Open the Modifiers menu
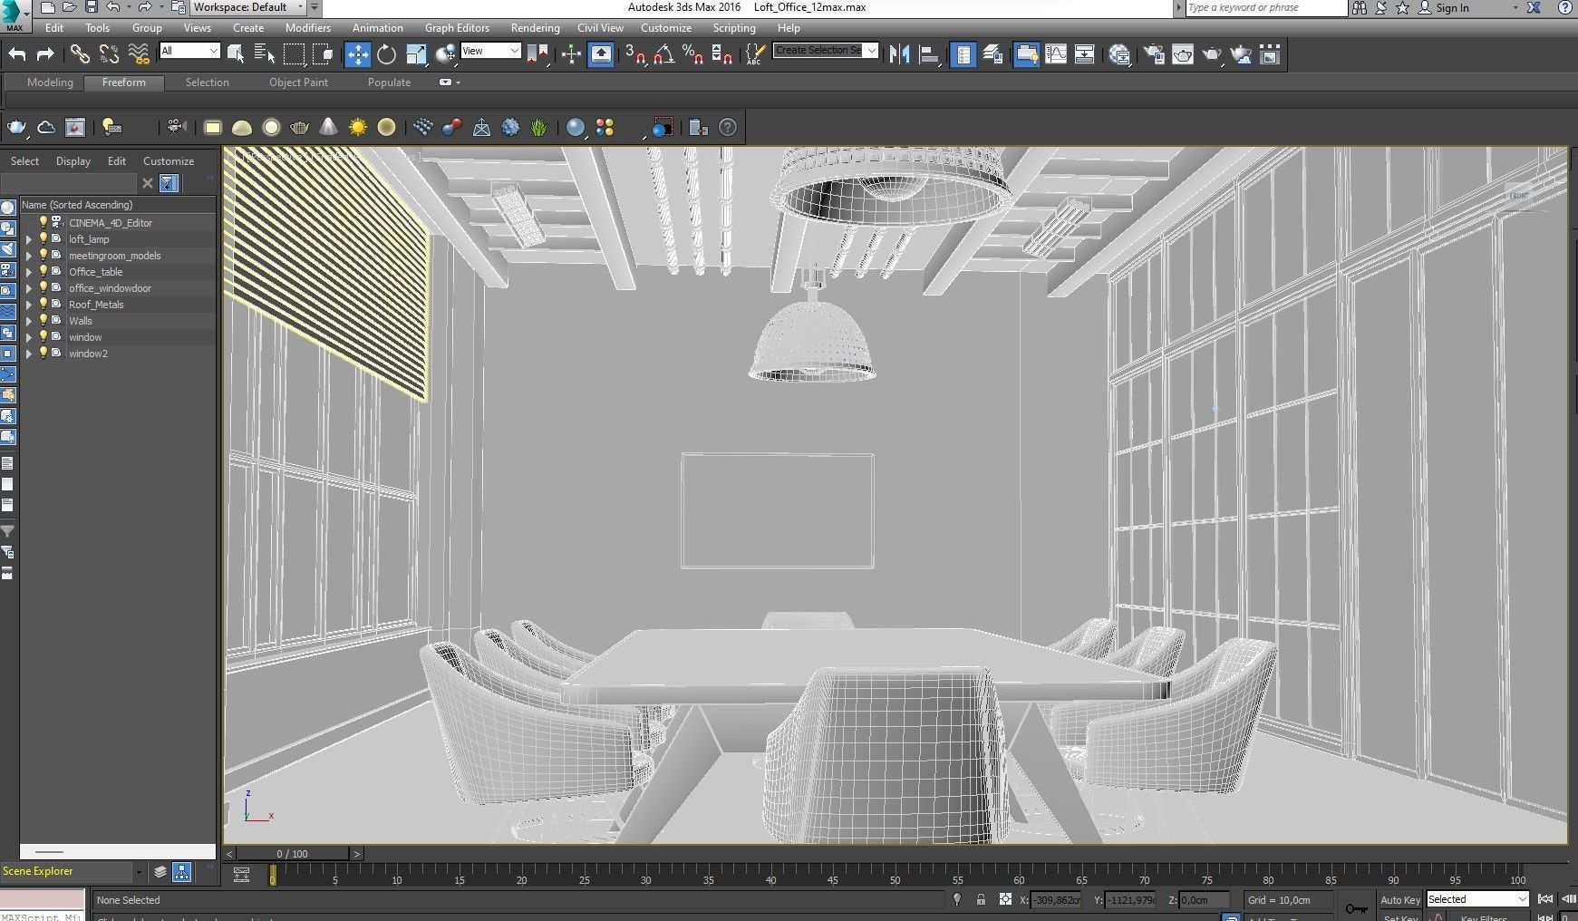Viewport: 1578px width, 921px height. (307, 28)
